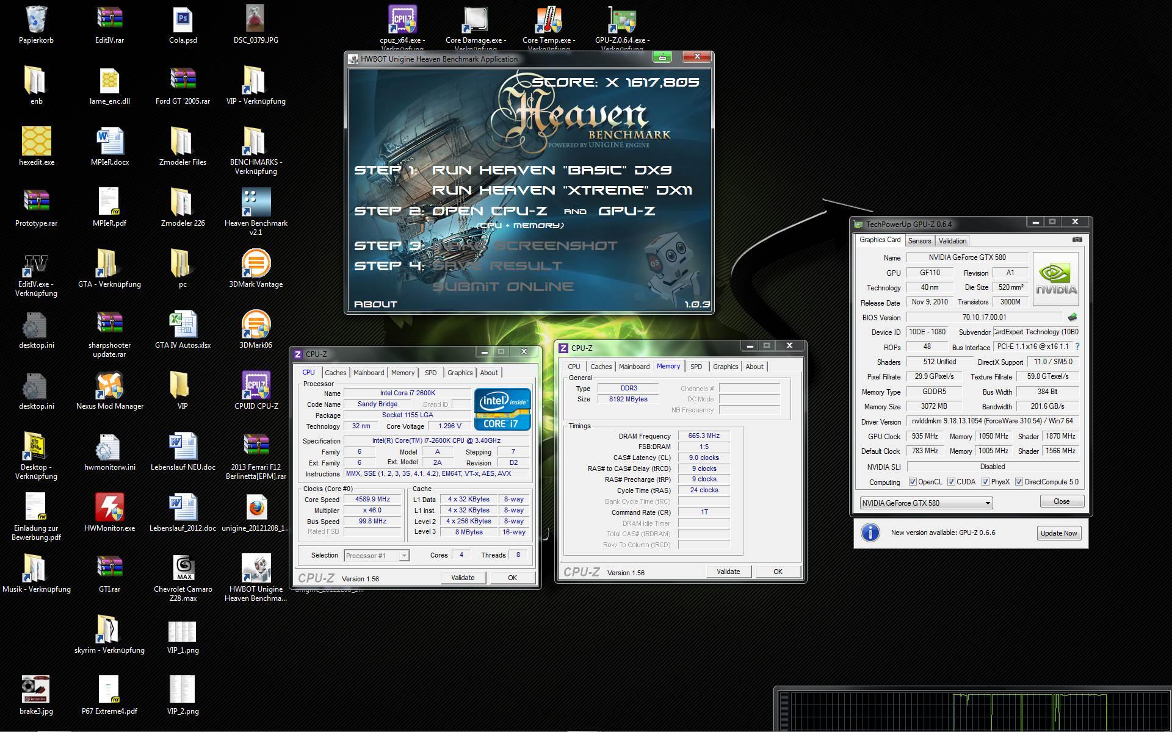Open the NVIDIA GeForce GTX 580 dropdown

coord(926,503)
